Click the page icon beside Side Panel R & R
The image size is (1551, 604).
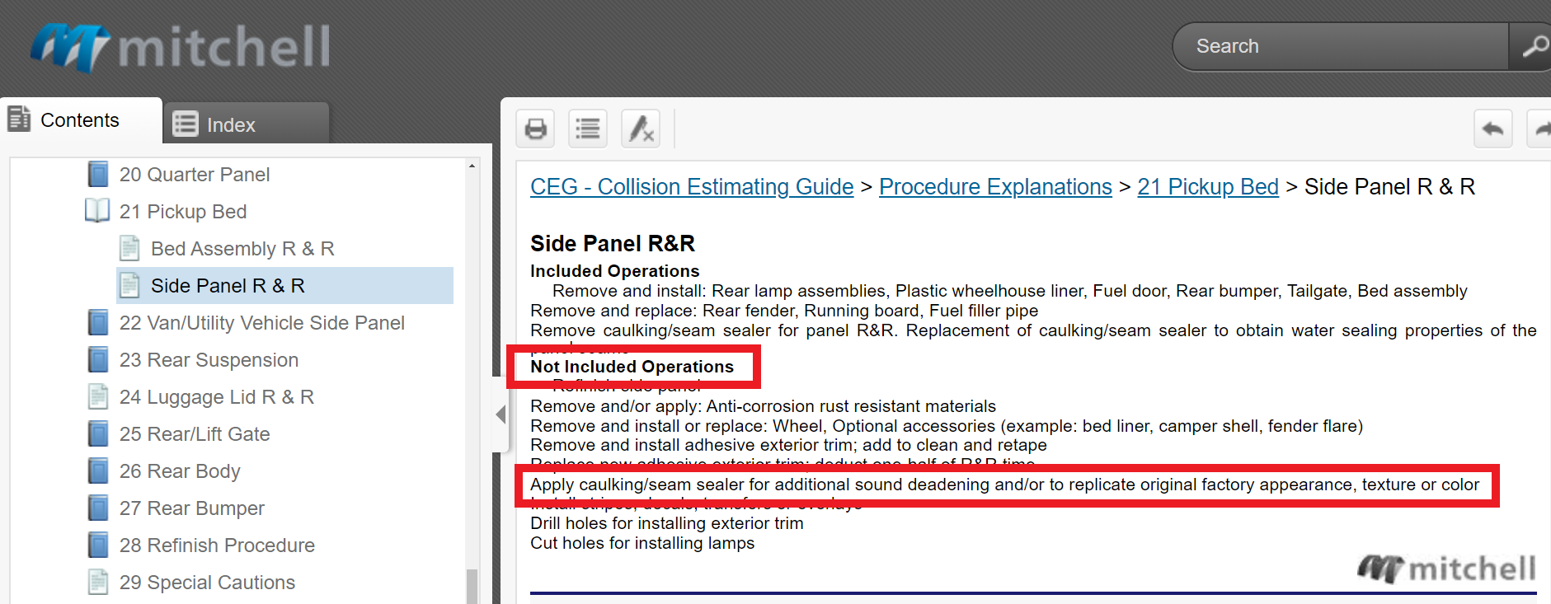[x=129, y=285]
